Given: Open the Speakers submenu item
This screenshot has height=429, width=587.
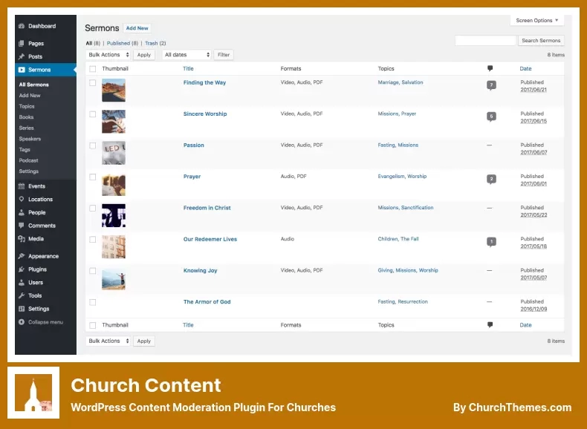Looking at the screenshot, I should [x=30, y=139].
